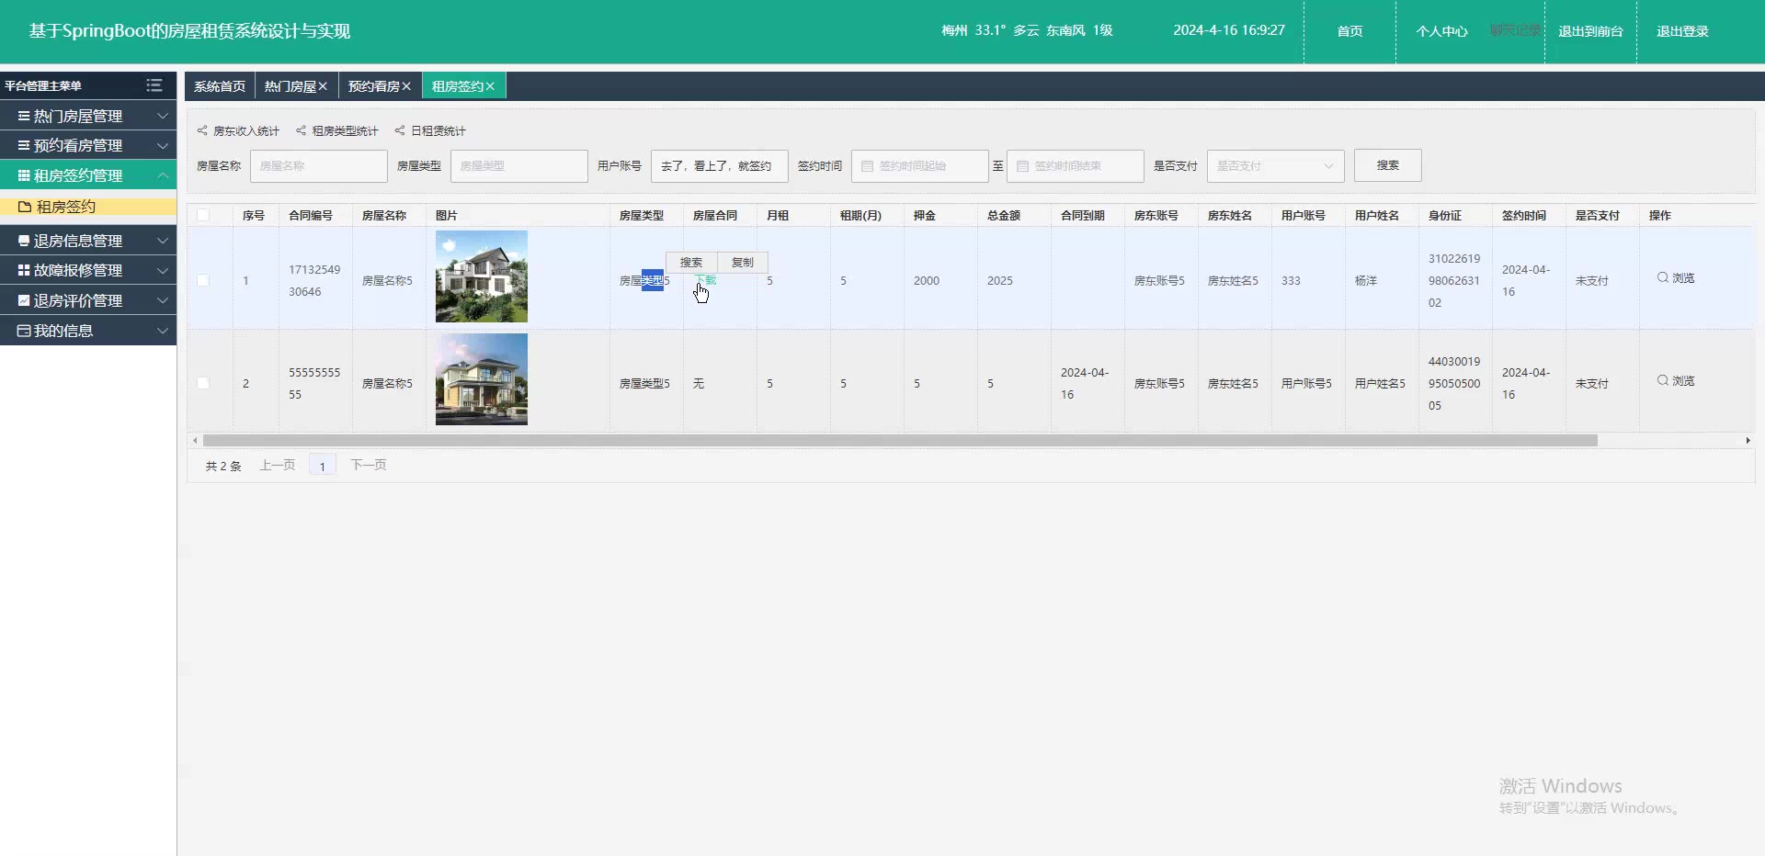This screenshot has width=1765, height=856.
Task: Click page number 1
Action: [323, 466]
